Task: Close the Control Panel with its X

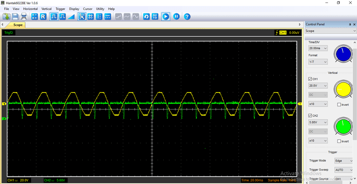Action: pyautogui.click(x=354, y=24)
